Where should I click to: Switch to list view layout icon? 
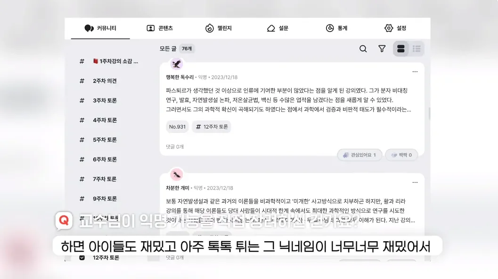(x=416, y=49)
